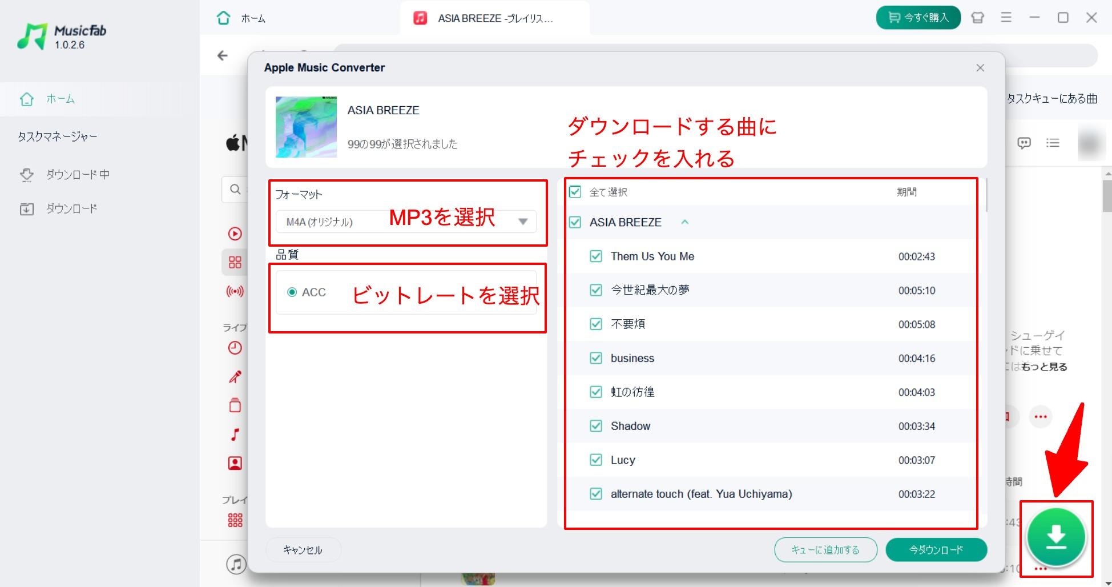
Task: Close the Apple Music Converter dialog
Action: coord(980,68)
